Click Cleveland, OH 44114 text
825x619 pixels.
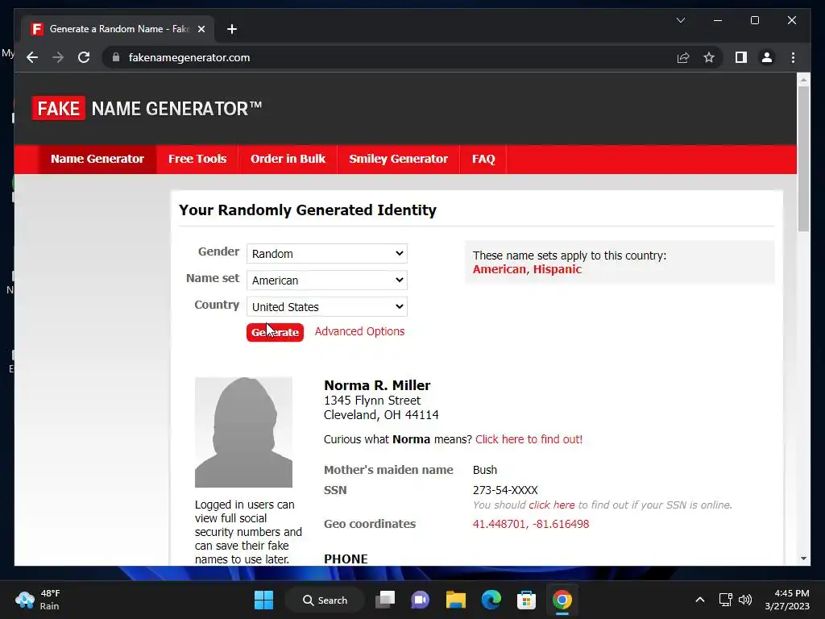click(381, 415)
